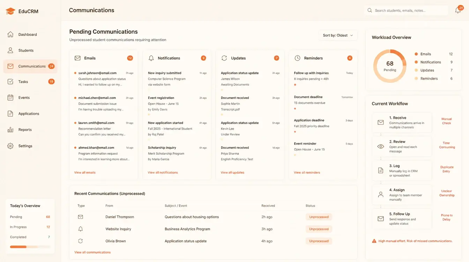Viewport: 469px width, 262px height.
Task: Click the search magnifier icon
Action: 370,10
